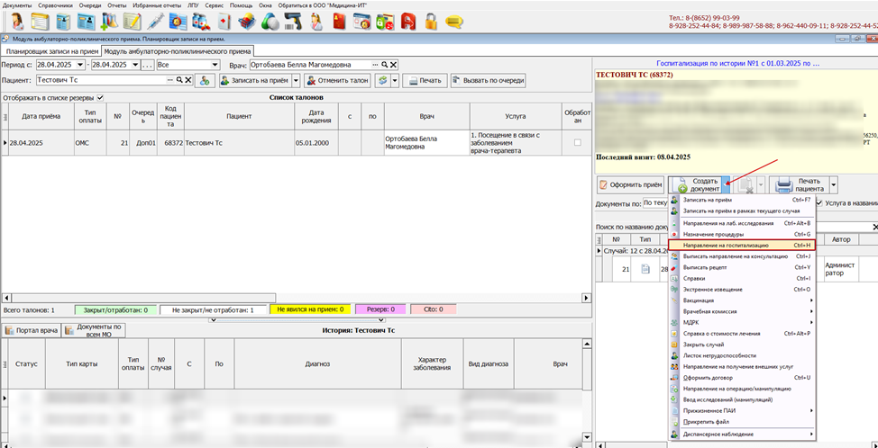The height and width of the screenshot is (448, 878).
Task: Click the green padlock calendar toolbar icon
Action: point(385,22)
